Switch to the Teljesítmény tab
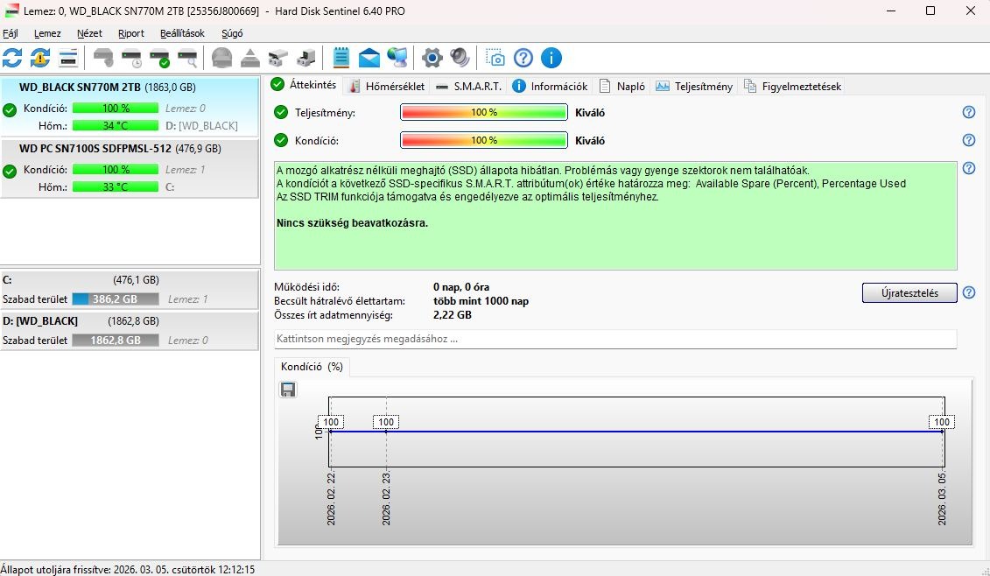The width and height of the screenshot is (990, 576). [x=694, y=87]
